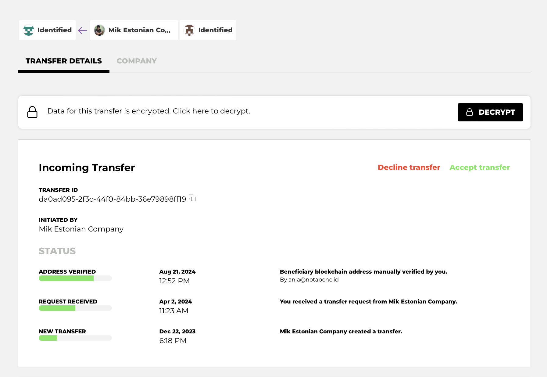This screenshot has width=547, height=377.
Task: Click the 6:18 PM timestamp
Action: pos(173,341)
